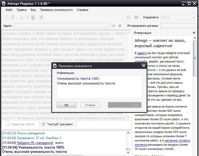199x156 pixels.
Task: Open the Вид menu
Action: tap(33, 10)
